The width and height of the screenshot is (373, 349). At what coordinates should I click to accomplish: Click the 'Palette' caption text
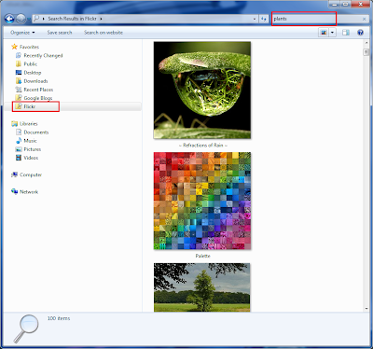click(x=203, y=256)
